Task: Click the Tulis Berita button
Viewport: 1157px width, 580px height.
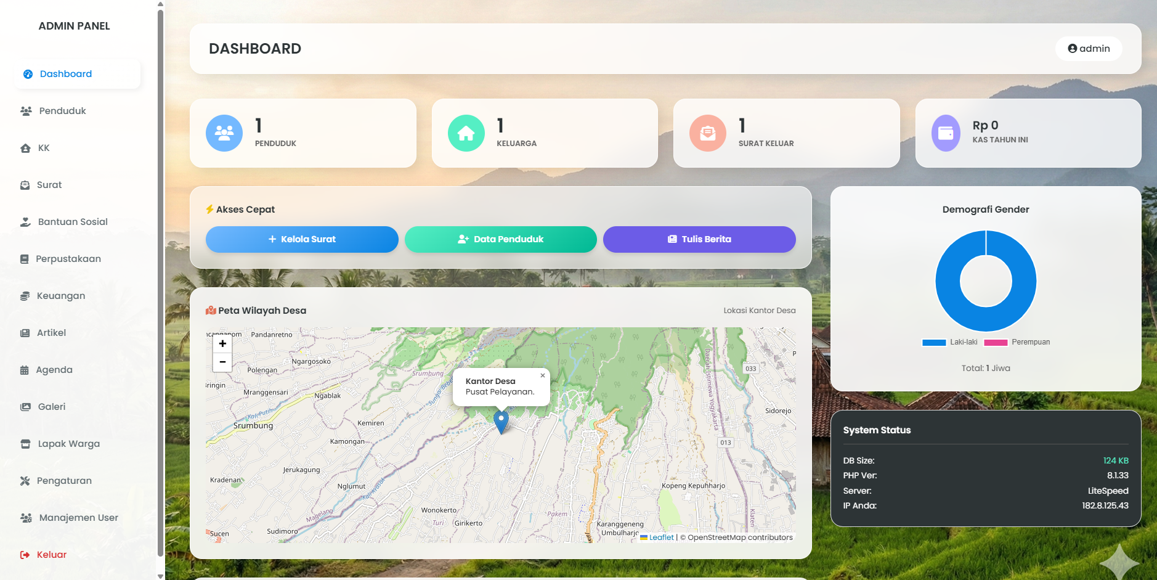Action: pos(699,239)
